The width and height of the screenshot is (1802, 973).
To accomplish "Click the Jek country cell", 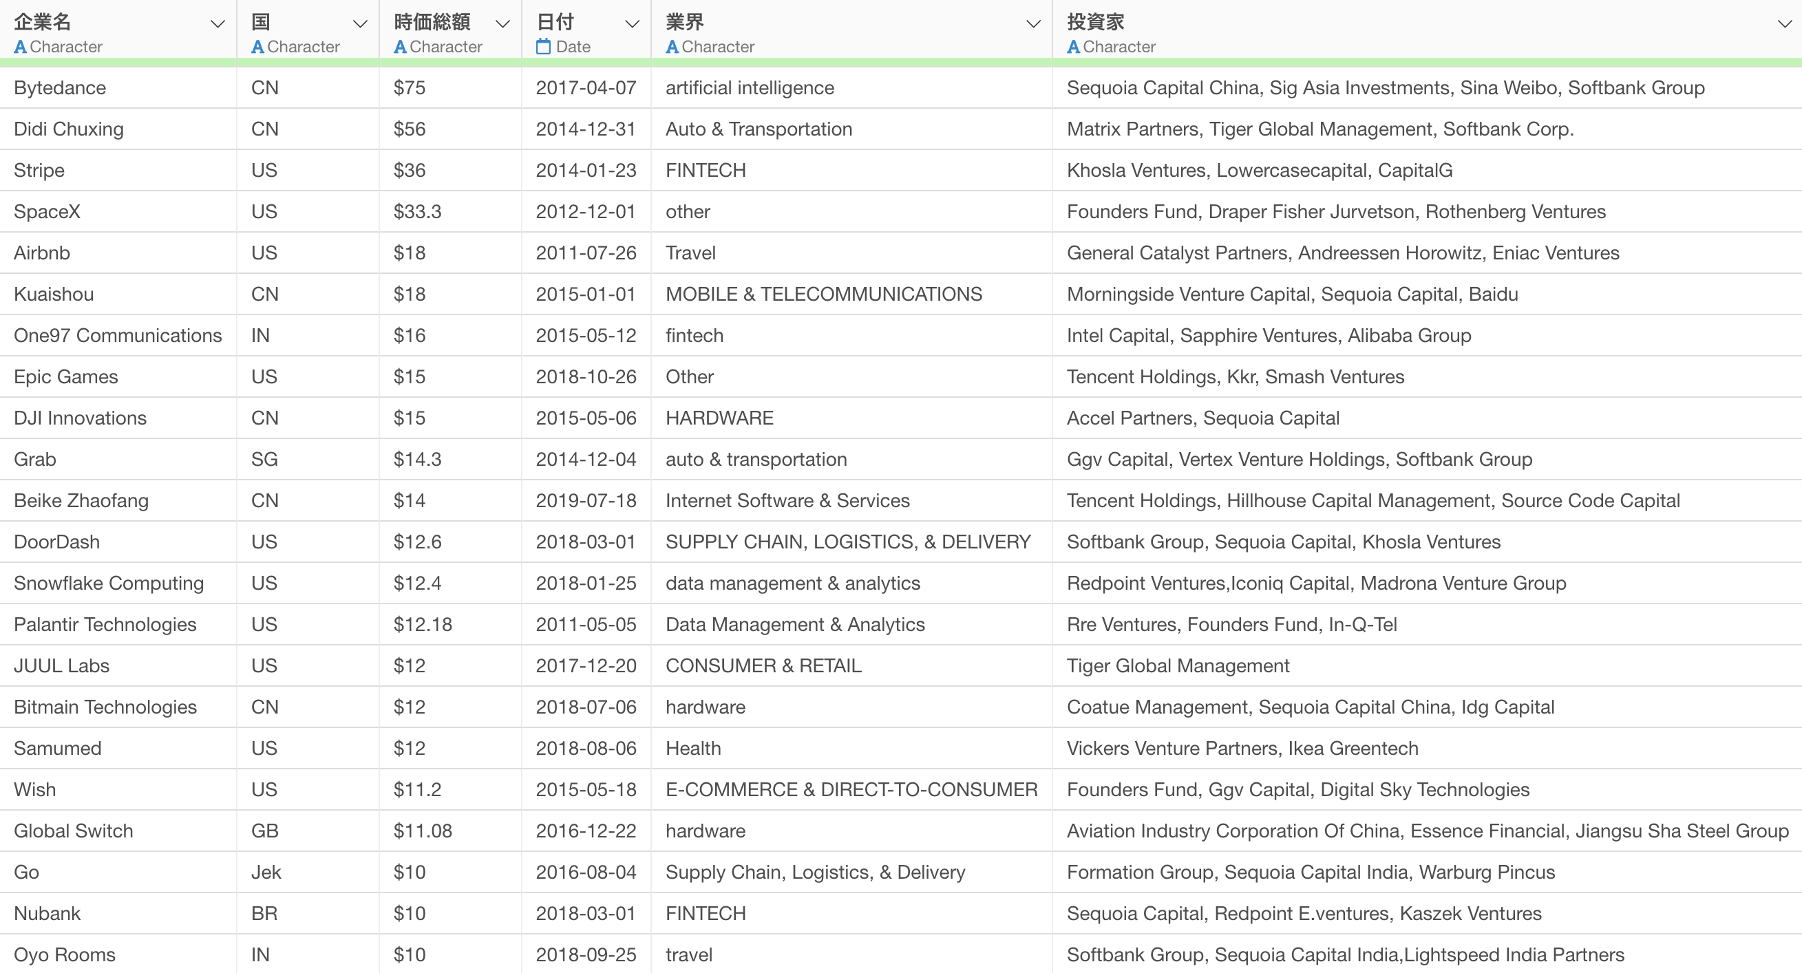I will [308, 872].
